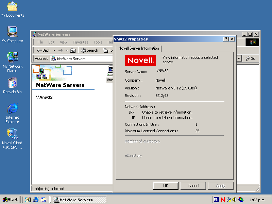The image size is (272, 204).
Task: Click the Outlook Express quick launch icon
Action: tap(44, 200)
